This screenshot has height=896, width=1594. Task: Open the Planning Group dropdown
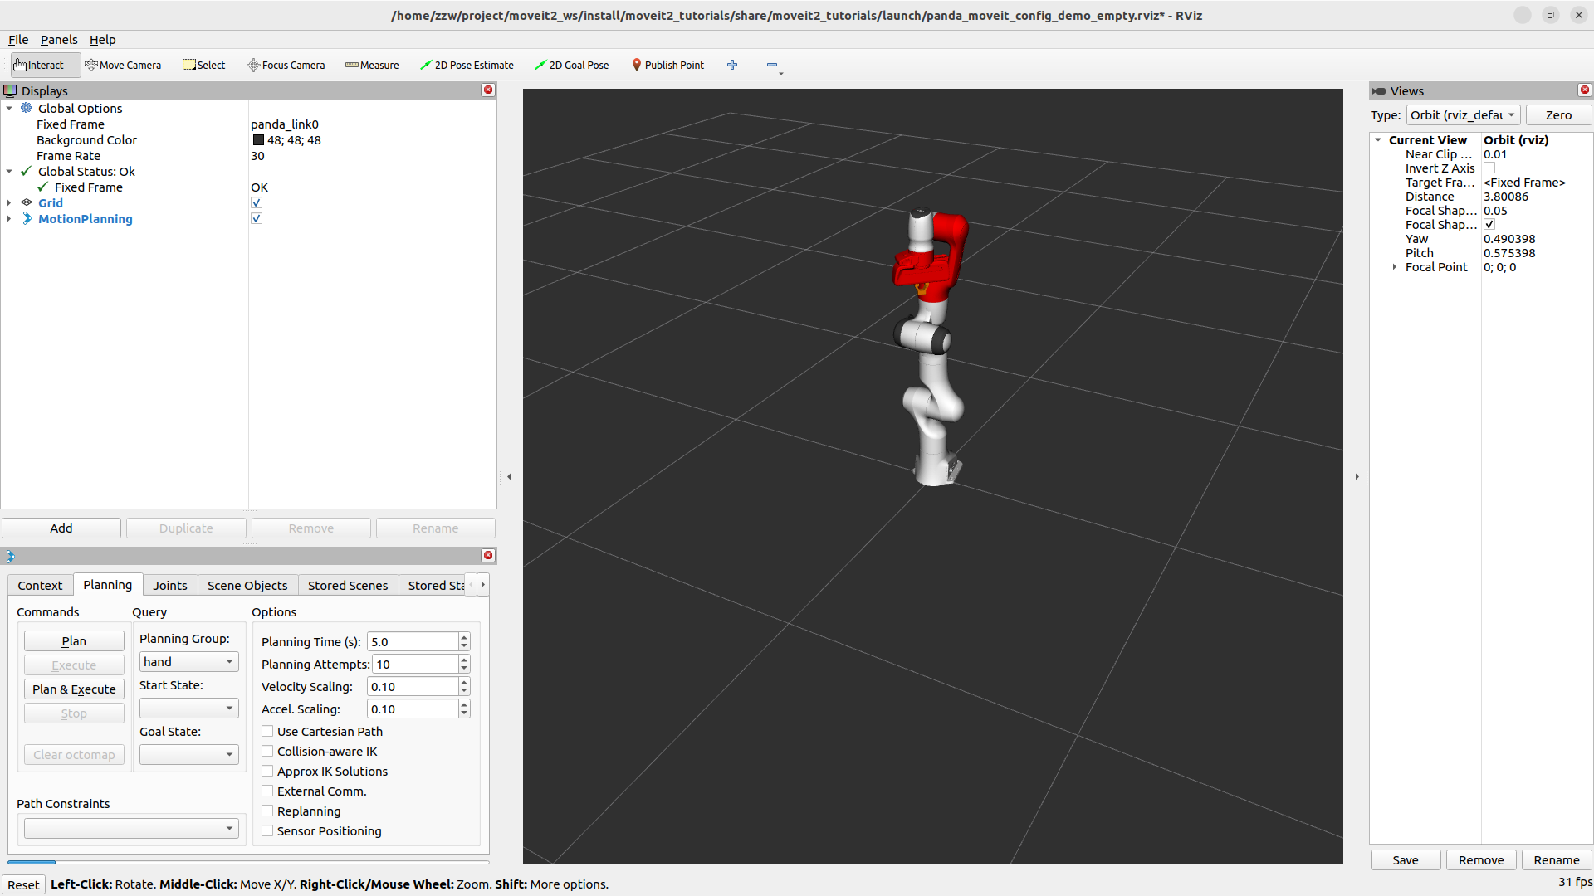(188, 662)
